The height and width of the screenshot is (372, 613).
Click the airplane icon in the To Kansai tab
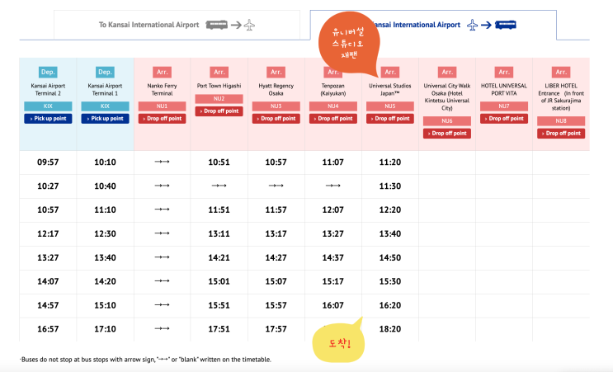(249, 26)
